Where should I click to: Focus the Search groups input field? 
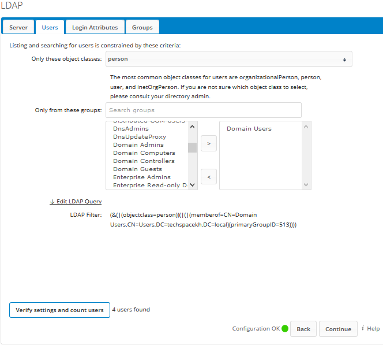pos(204,110)
